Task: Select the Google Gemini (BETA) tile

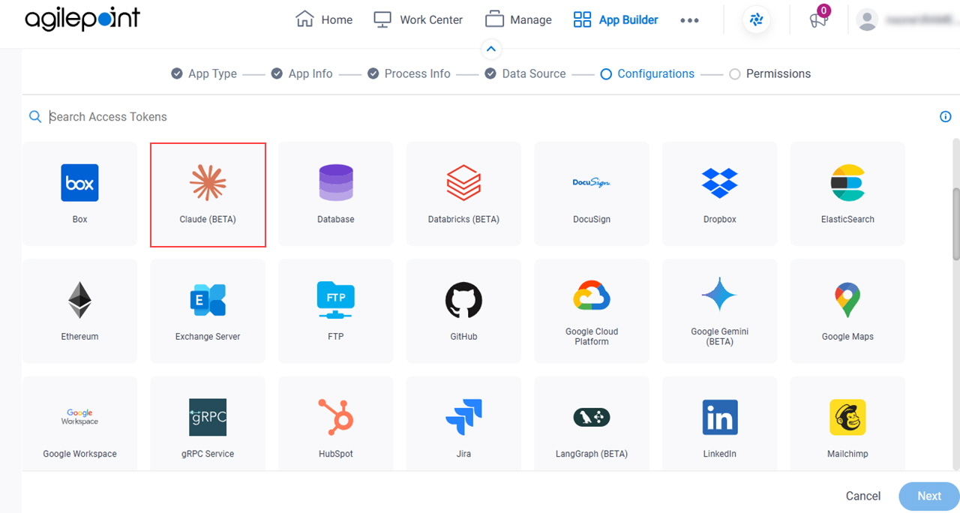Action: pos(720,311)
